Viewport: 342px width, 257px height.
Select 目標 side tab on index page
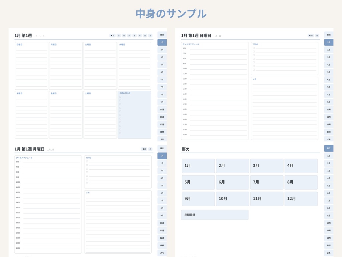tap(329, 245)
